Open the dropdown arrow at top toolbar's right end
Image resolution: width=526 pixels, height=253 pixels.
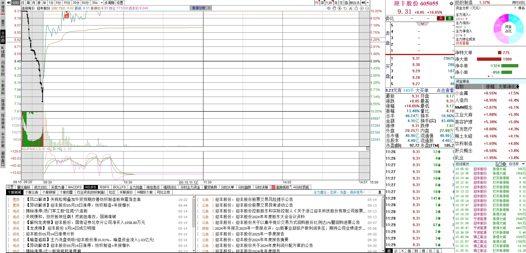[x=368, y=3]
